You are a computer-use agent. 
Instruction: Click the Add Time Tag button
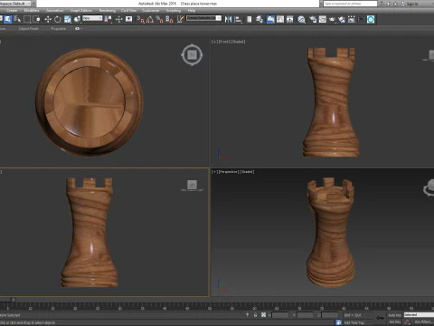(x=354, y=322)
